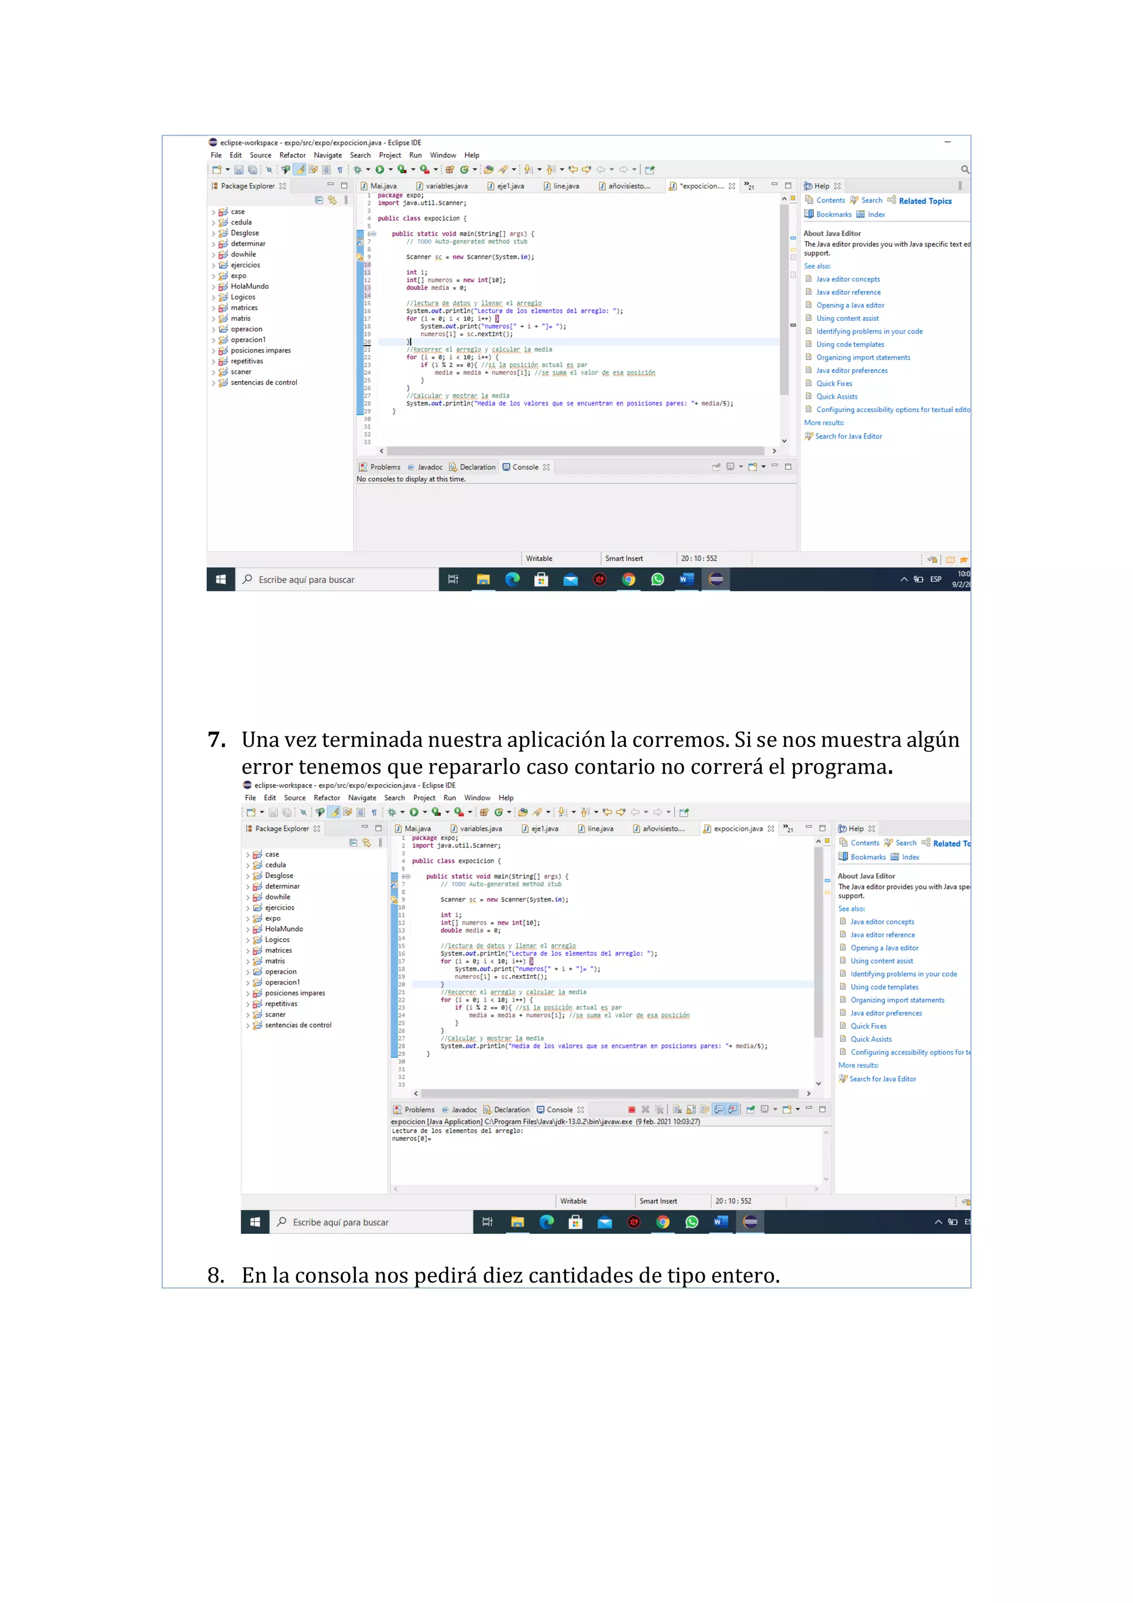
Task: Open the hidden editors list »21 in the lower window
Action: [x=788, y=829]
